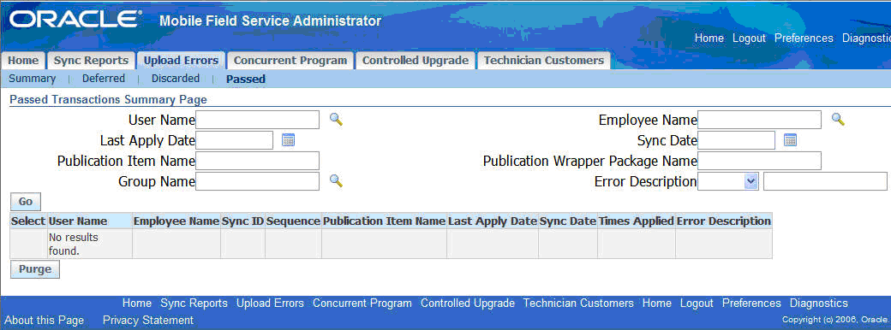Click the Logout link in the top header
The image size is (891, 330).
pyautogui.click(x=749, y=38)
